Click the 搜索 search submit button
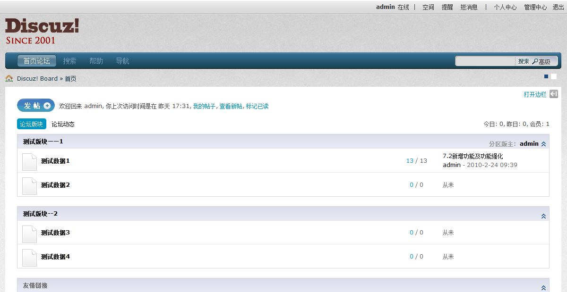The image size is (567, 292). pos(524,61)
